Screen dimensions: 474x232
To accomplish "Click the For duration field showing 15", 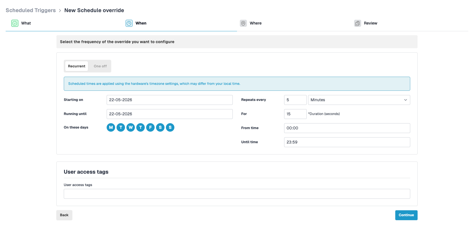I will [x=295, y=114].
